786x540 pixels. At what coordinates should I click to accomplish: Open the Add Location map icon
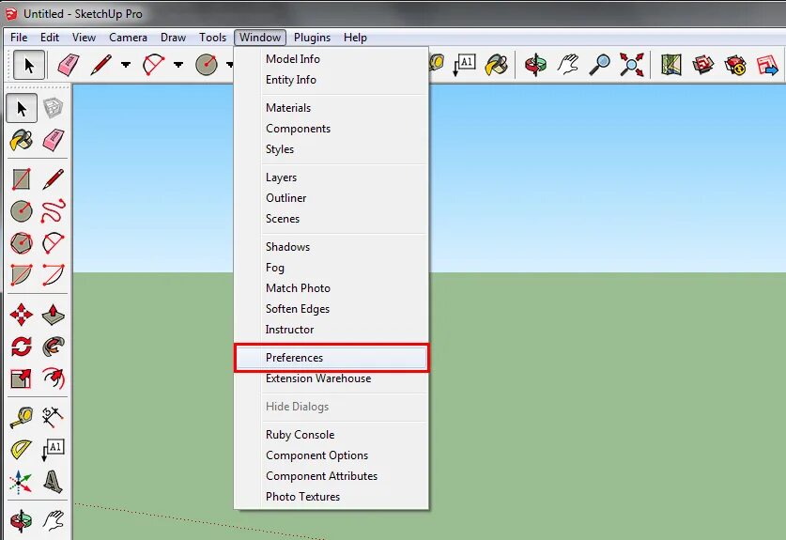click(x=671, y=65)
